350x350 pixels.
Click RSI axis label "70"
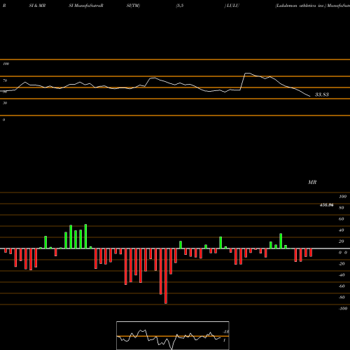click(5, 80)
